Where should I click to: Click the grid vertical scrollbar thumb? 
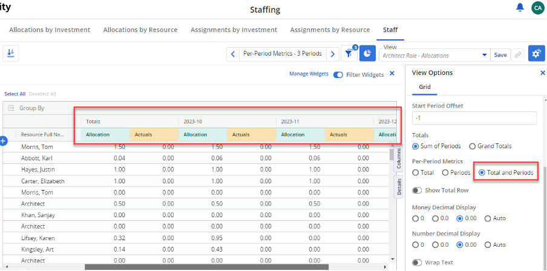pos(391,154)
